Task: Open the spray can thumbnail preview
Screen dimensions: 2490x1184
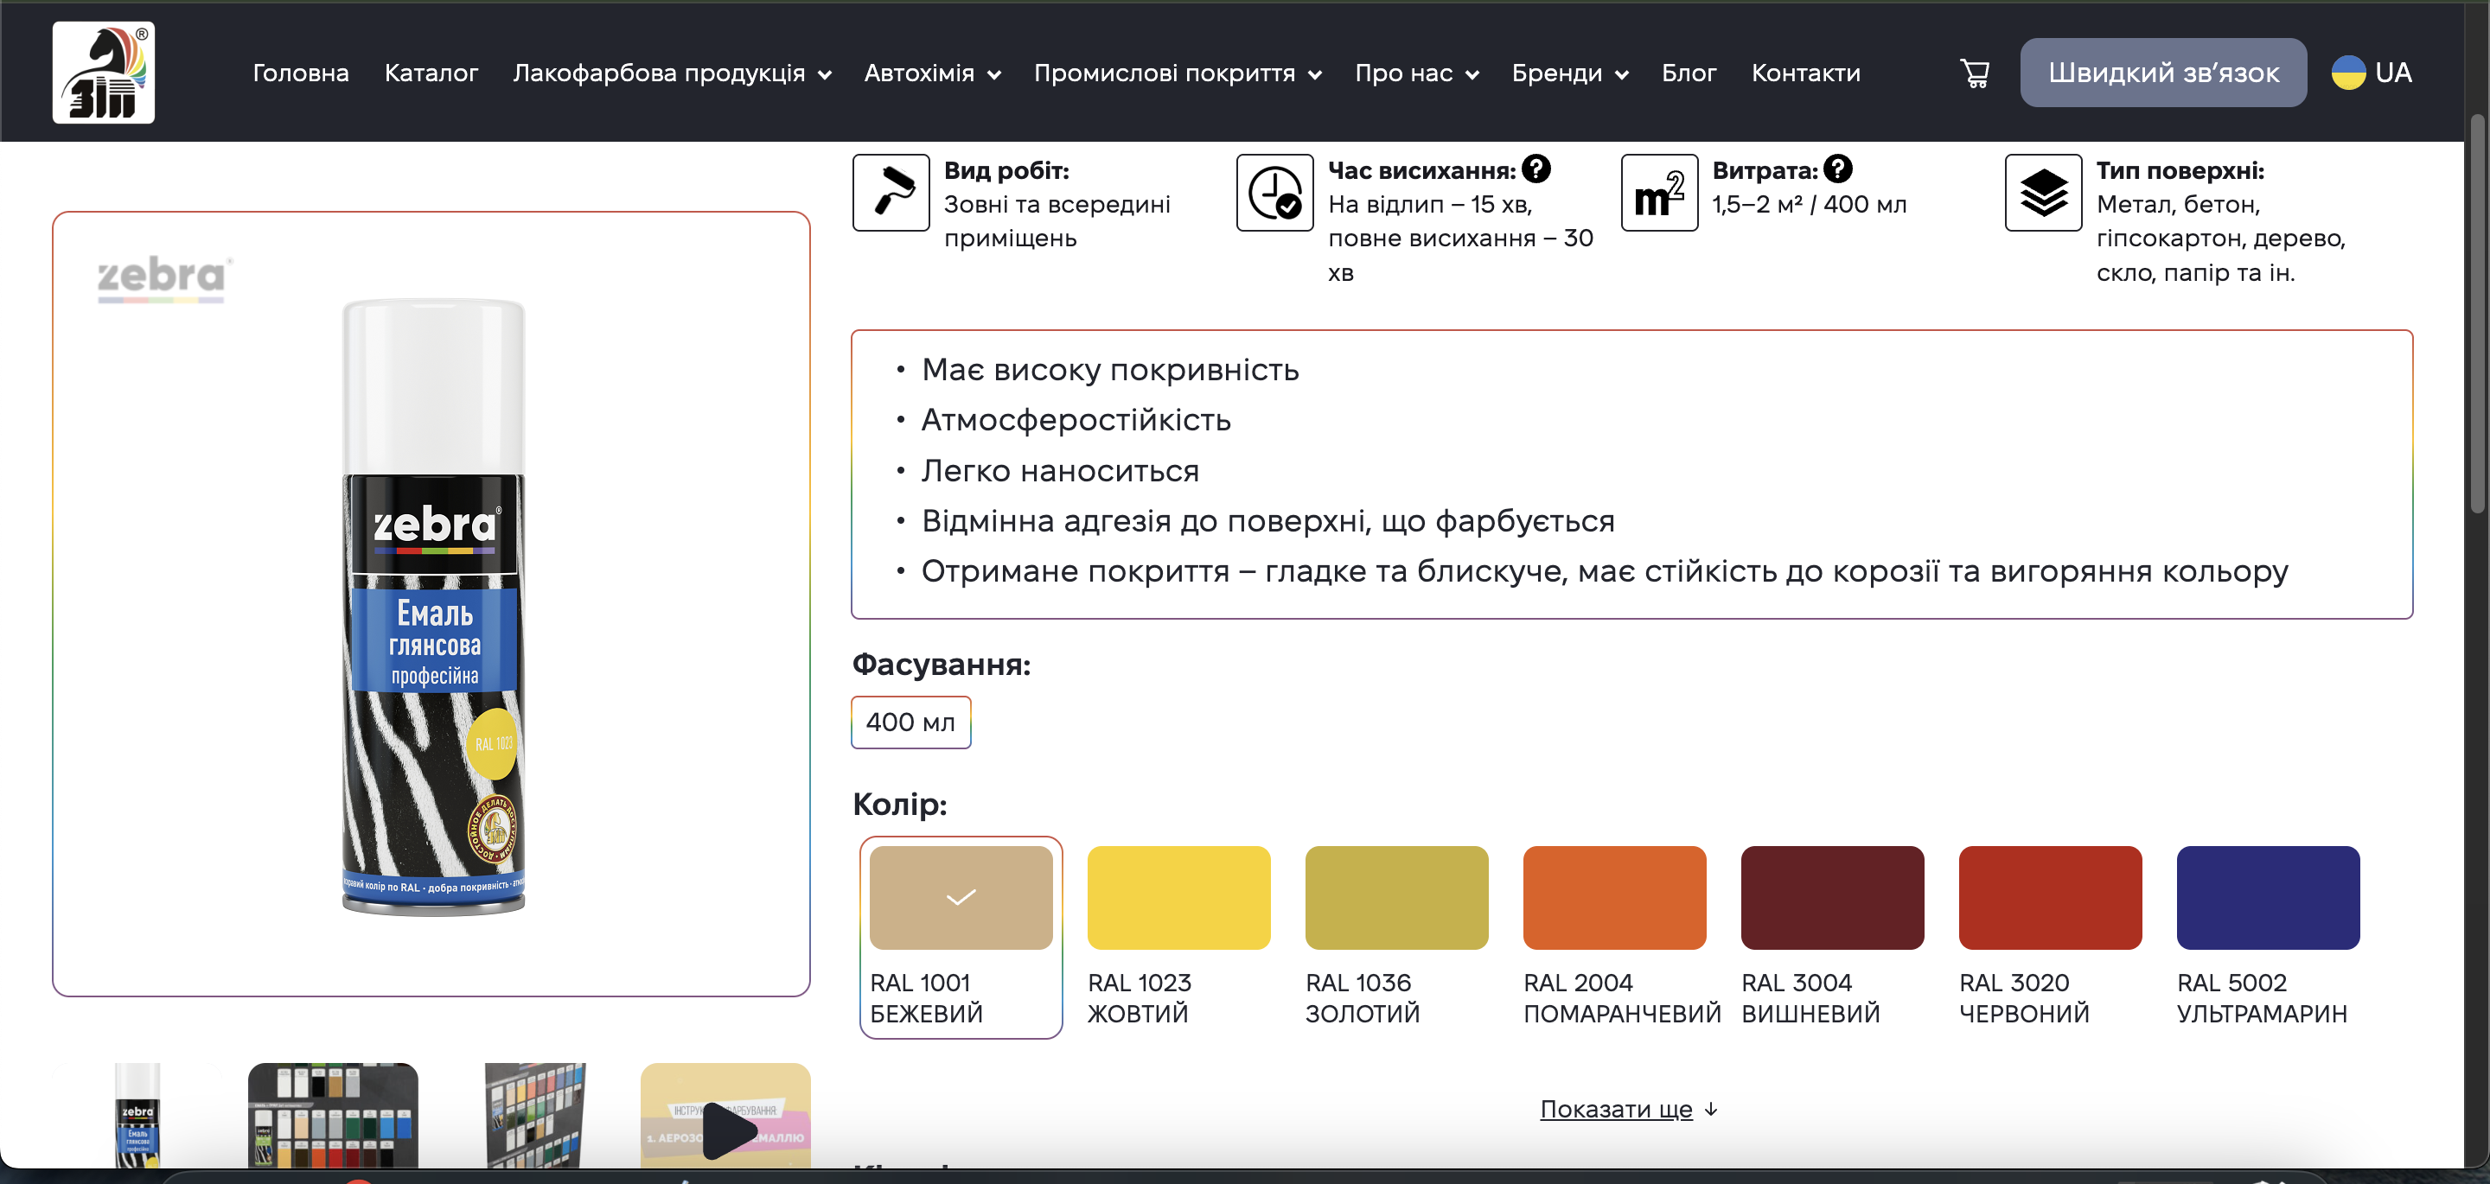Action: (x=137, y=1117)
